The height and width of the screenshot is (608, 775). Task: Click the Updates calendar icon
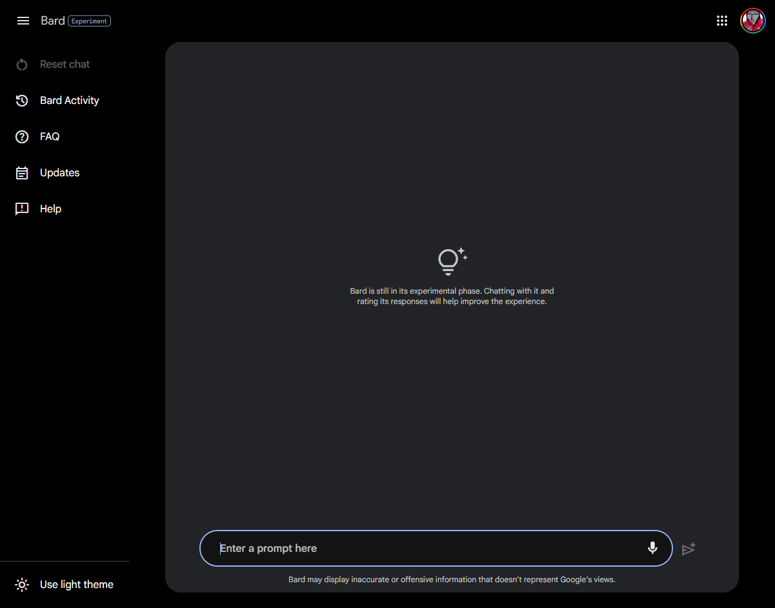point(22,173)
